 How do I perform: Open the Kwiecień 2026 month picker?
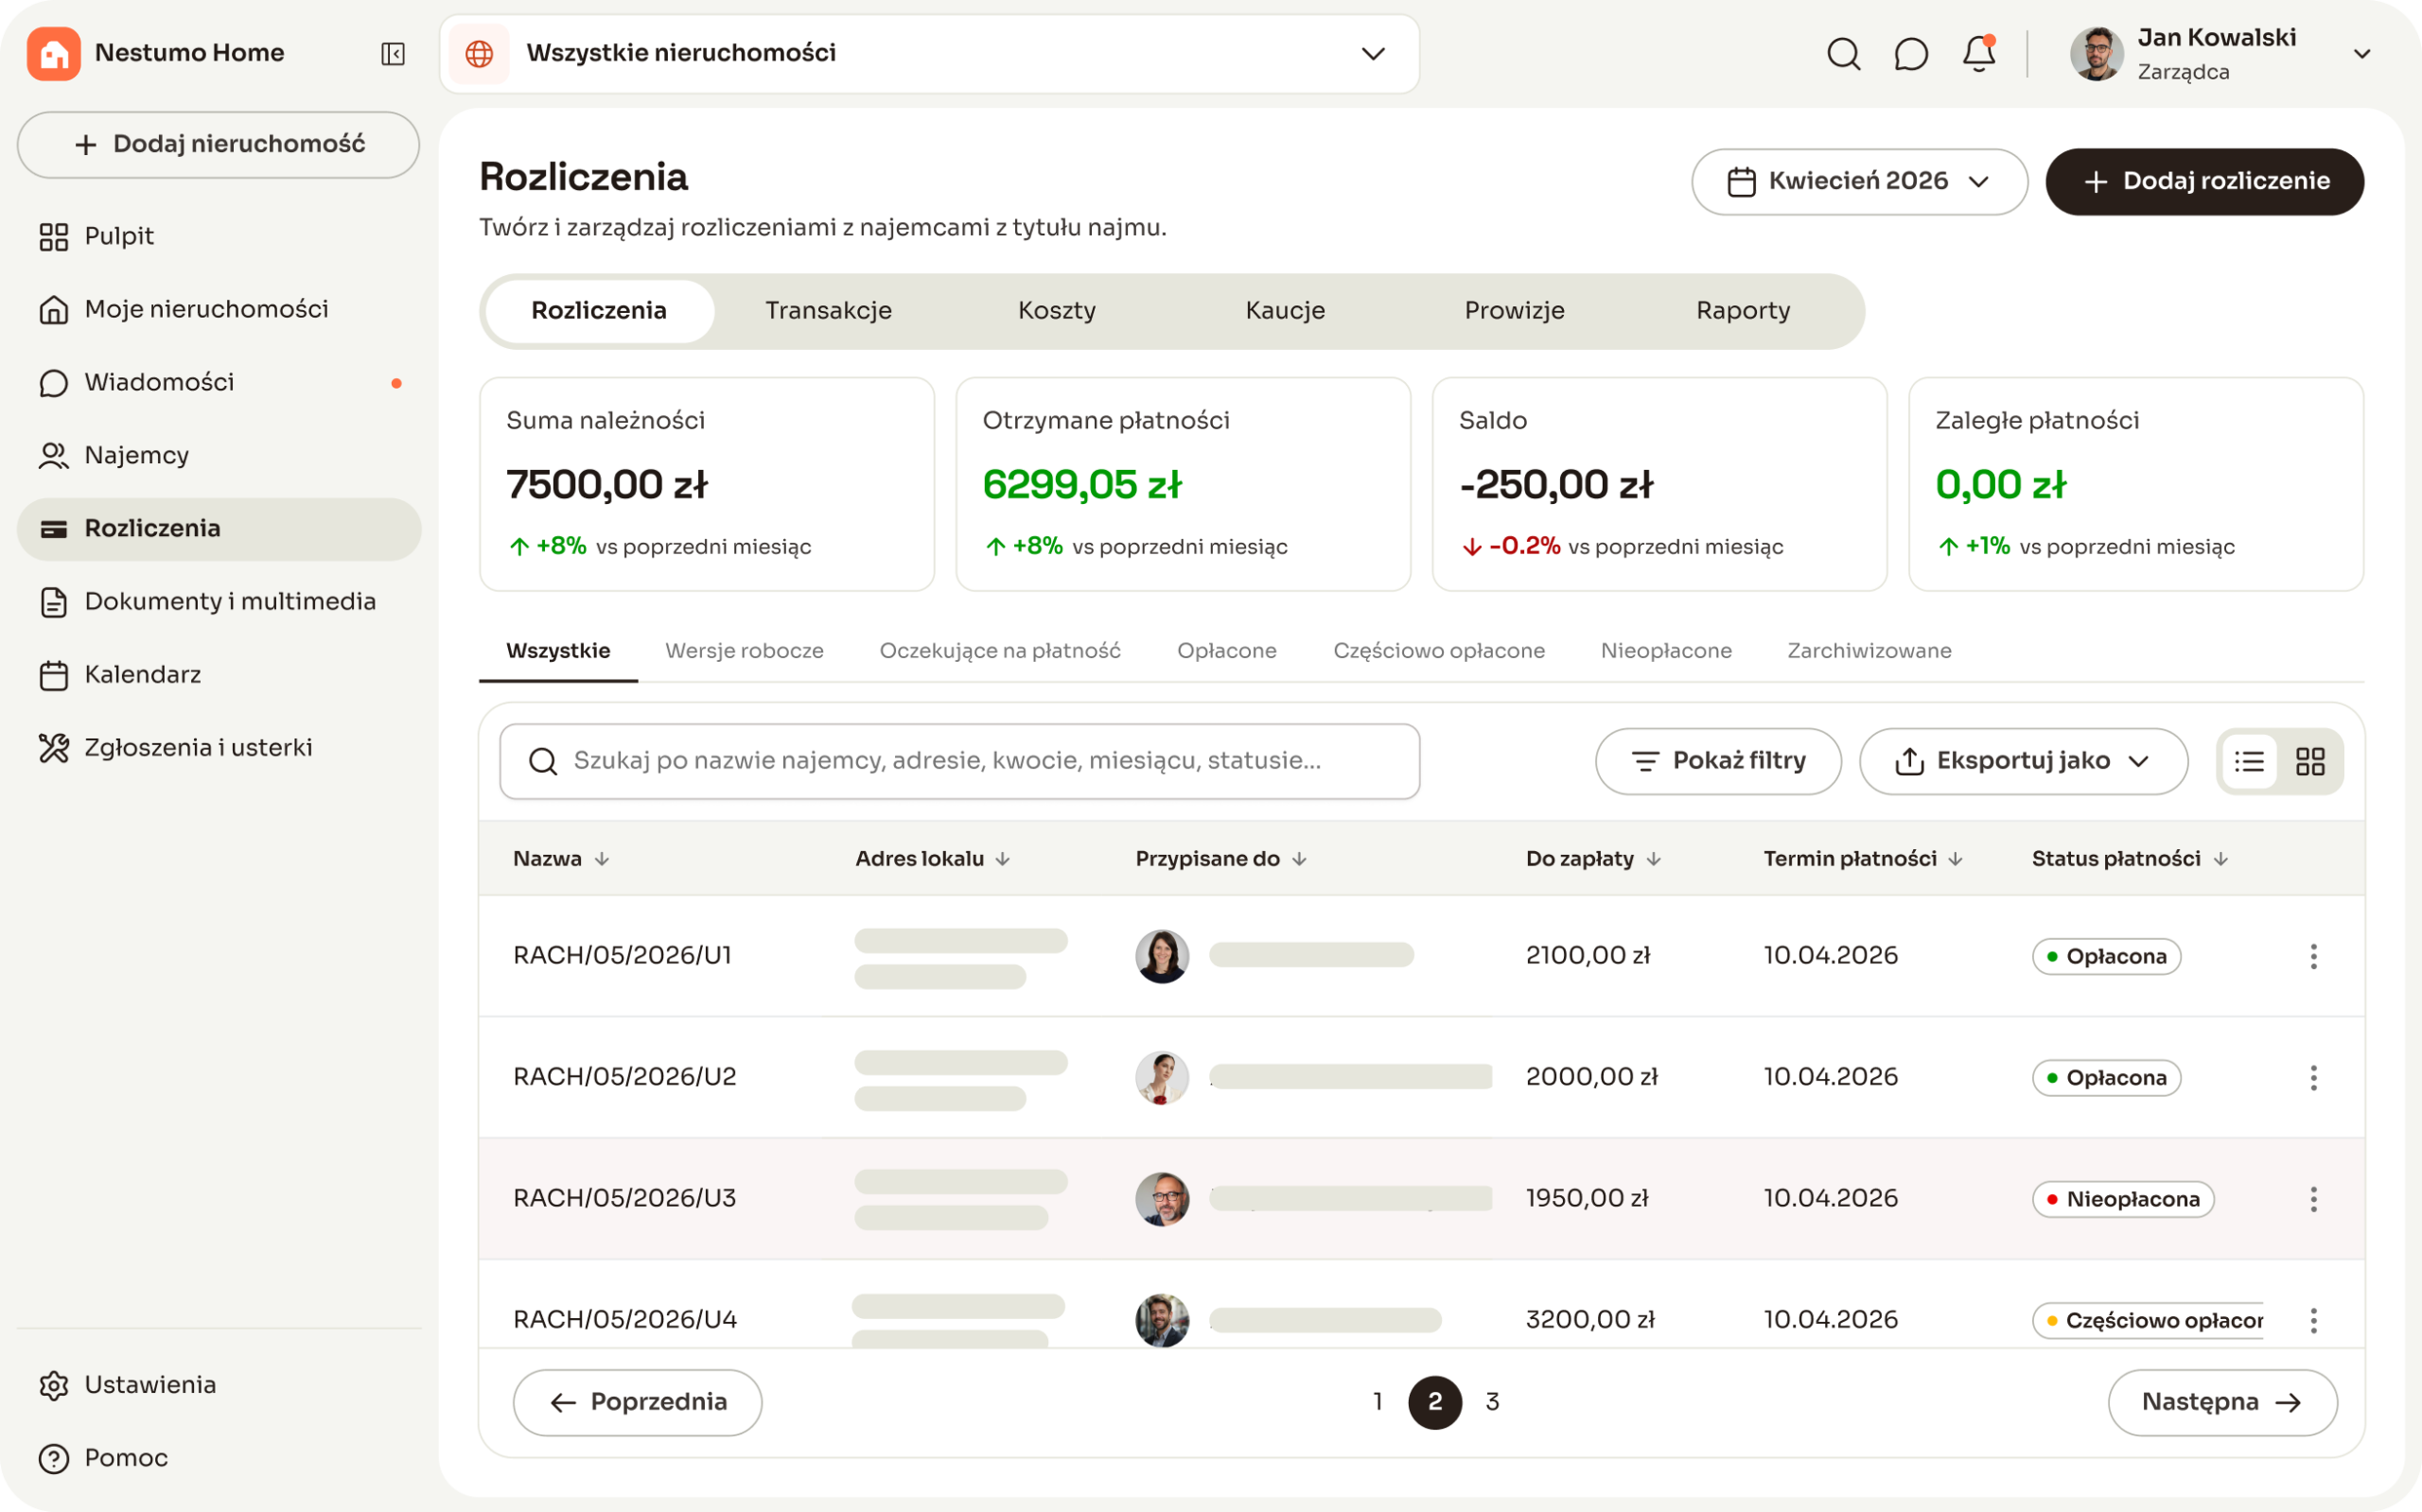pos(1859,181)
